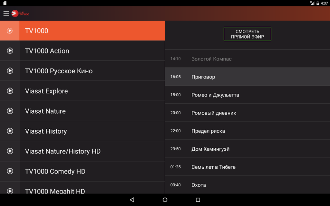Tap play icon beside Viasat Explore

click(10, 91)
